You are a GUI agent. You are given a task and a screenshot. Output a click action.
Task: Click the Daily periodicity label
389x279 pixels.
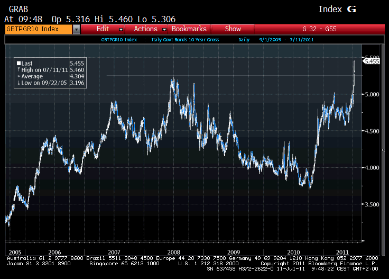(x=244, y=40)
